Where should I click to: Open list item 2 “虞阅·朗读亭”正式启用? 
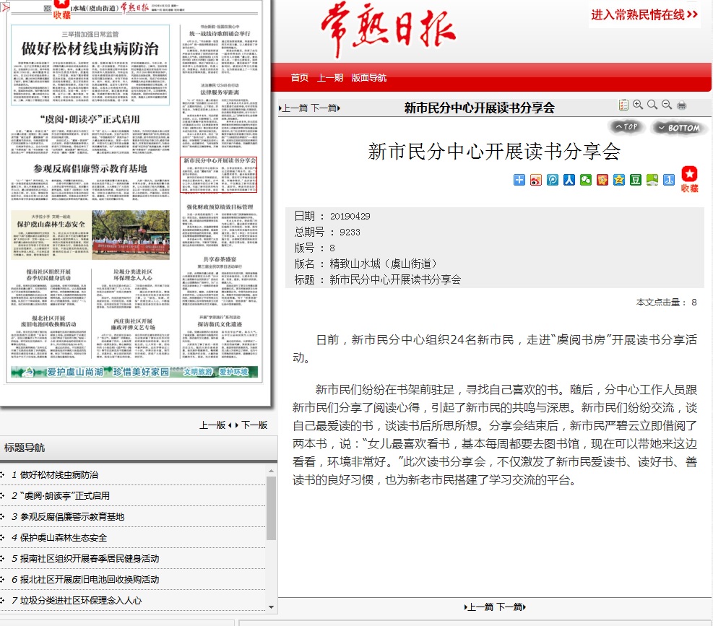tap(65, 495)
